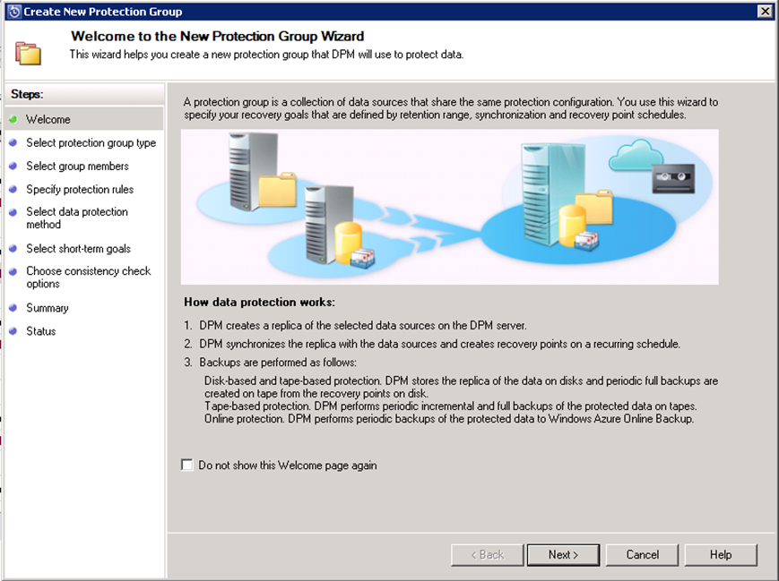Click the tape cassette icon in diagram
This screenshot has height=581, width=779.
[673, 179]
